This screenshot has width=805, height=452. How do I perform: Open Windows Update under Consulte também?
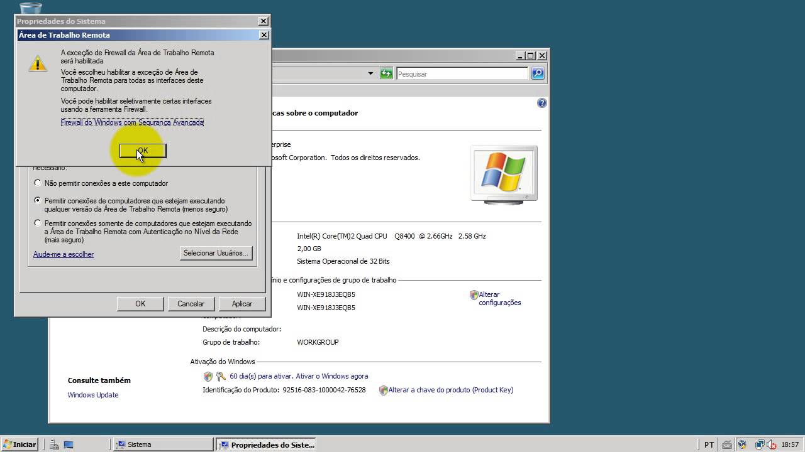(x=93, y=395)
